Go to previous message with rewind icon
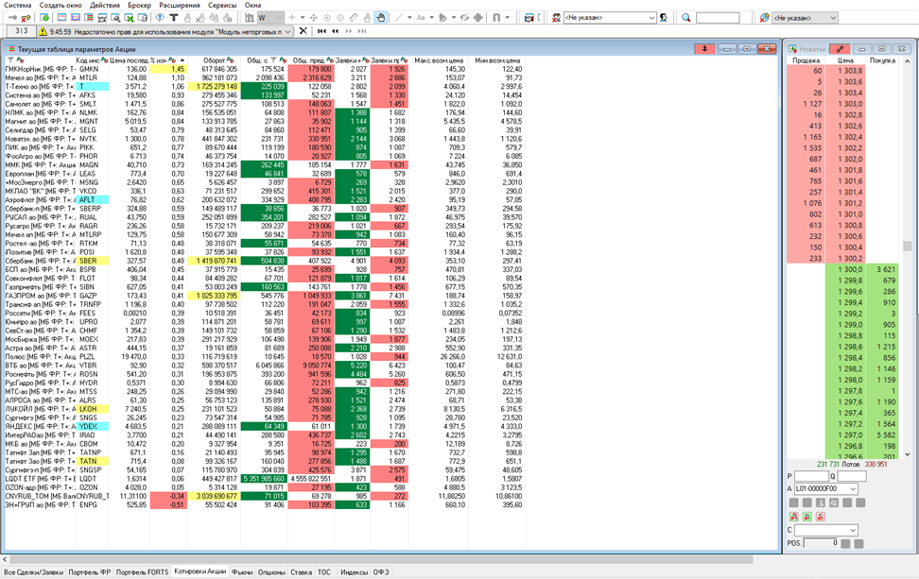This screenshot has height=579, width=919. [336, 31]
